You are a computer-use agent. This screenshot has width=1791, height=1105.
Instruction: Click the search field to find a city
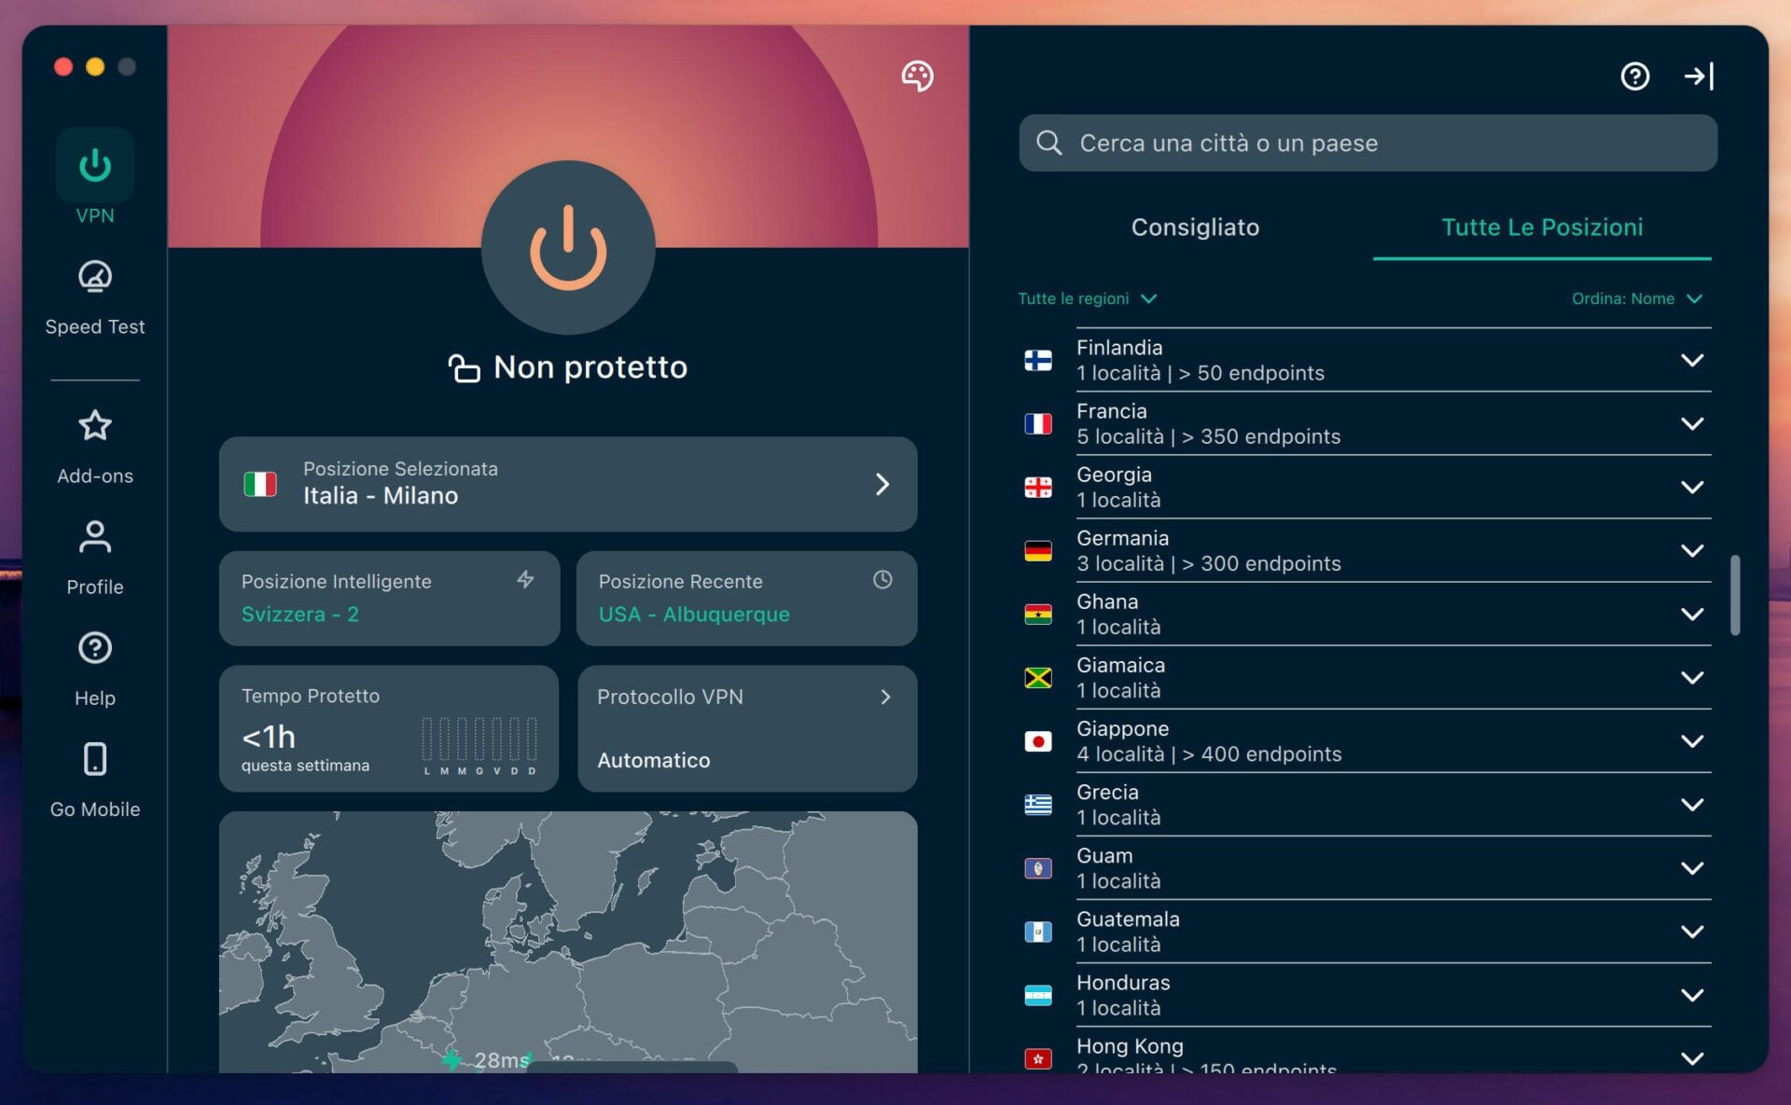click(1368, 143)
